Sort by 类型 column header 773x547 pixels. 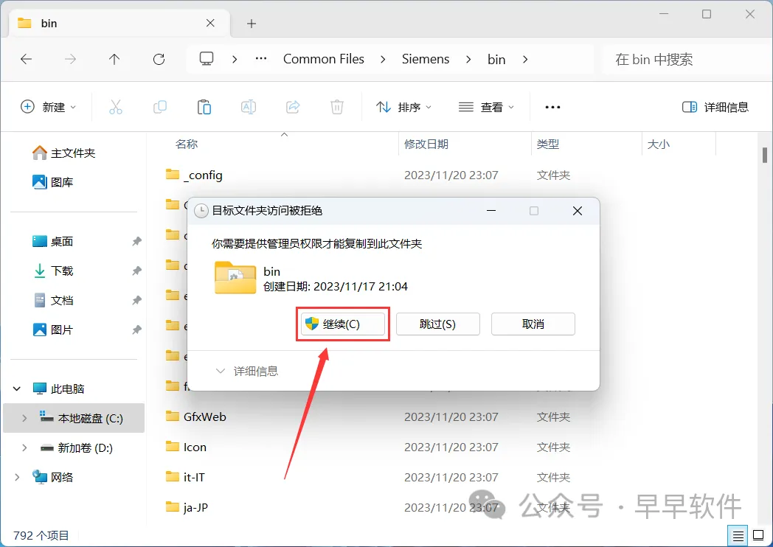(548, 144)
